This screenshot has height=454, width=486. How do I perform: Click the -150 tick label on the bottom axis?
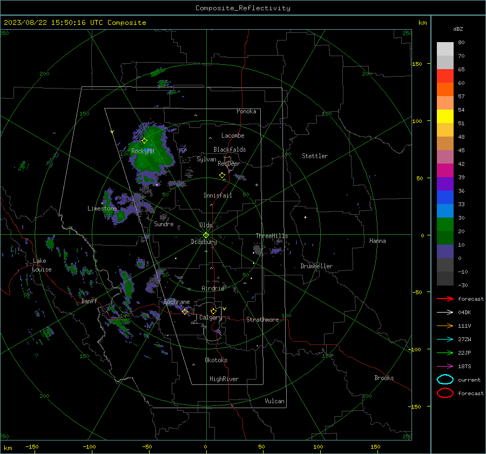point(32,446)
